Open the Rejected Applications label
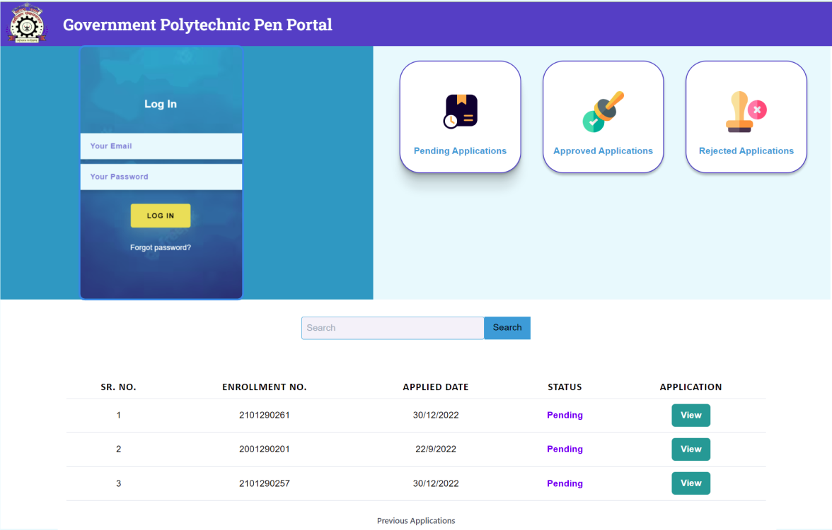This screenshot has height=530, width=832. [746, 151]
